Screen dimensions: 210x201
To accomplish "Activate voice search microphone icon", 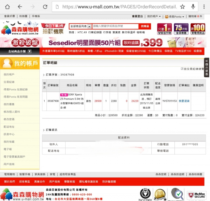I will point(193,7).
